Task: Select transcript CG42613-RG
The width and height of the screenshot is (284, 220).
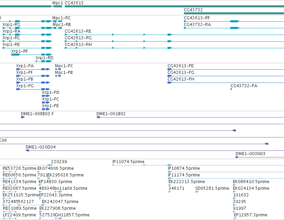Action: tap(78, 38)
